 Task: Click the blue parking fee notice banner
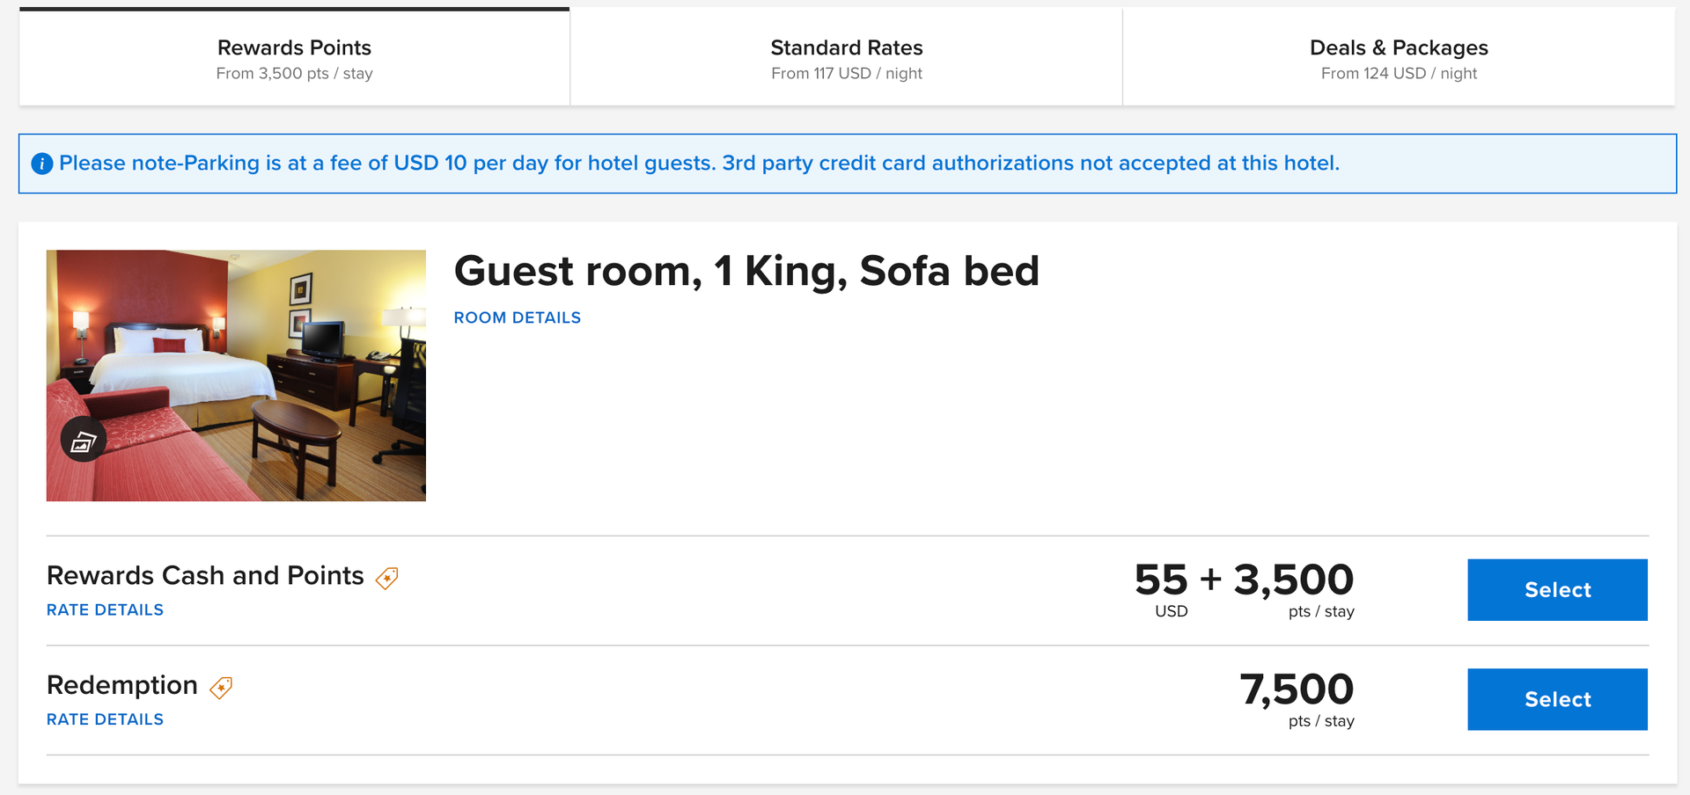(845, 164)
